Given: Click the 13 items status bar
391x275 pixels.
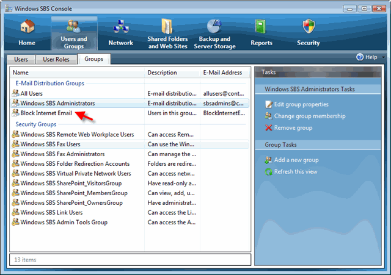Looking at the screenshot, I should click(130, 260).
